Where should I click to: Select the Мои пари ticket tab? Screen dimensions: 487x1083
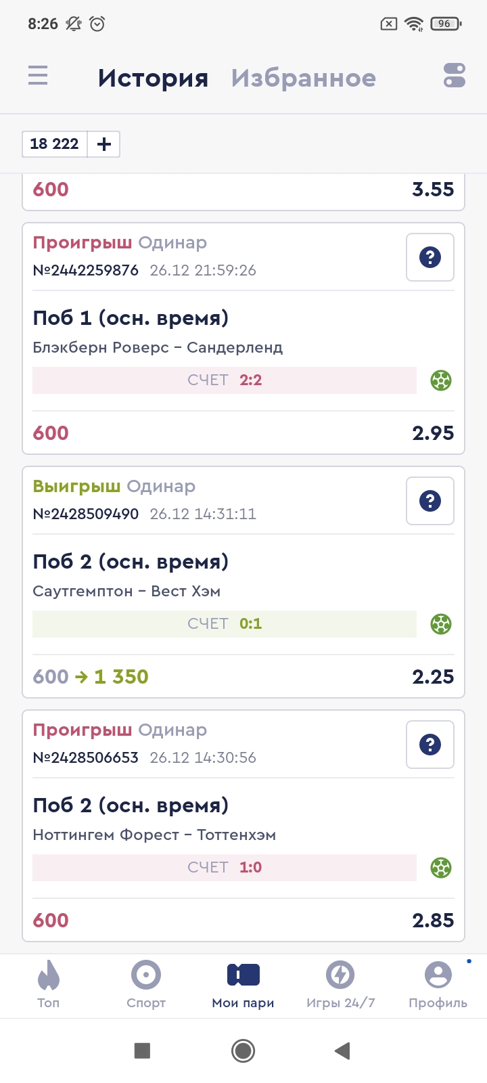[243, 985]
